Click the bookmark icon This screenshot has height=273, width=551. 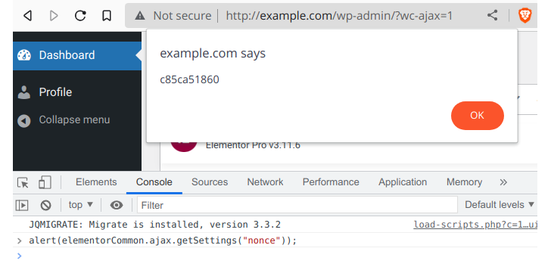click(x=107, y=15)
